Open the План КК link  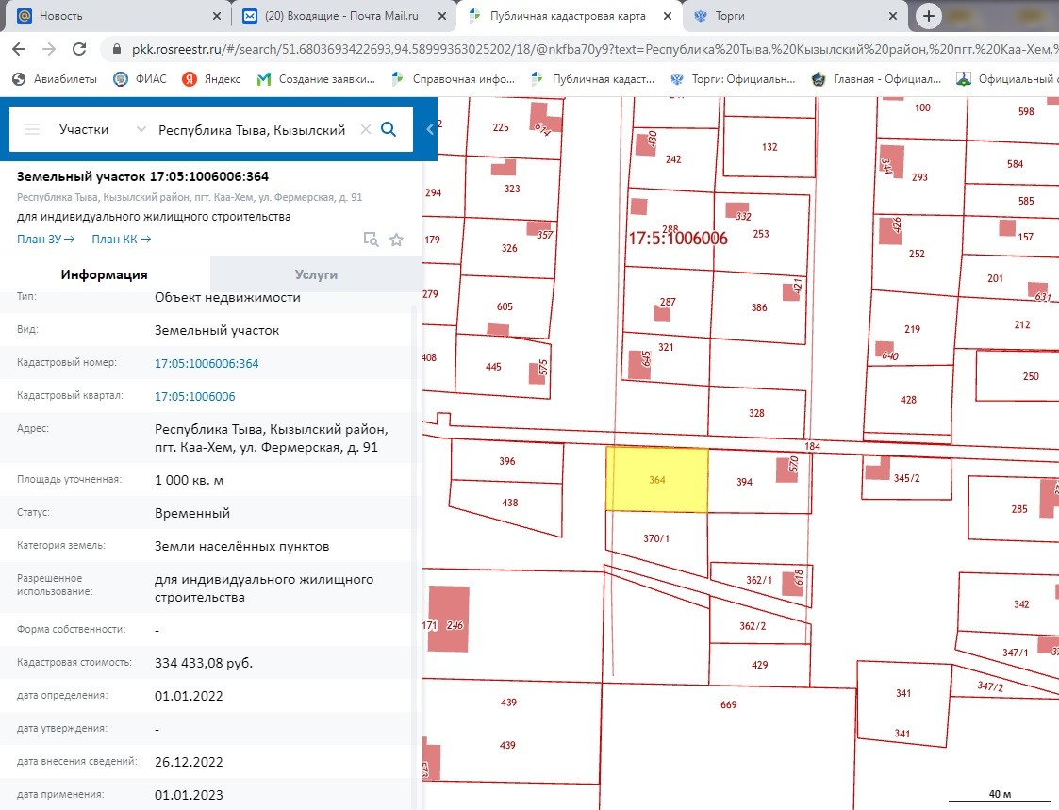tap(121, 240)
